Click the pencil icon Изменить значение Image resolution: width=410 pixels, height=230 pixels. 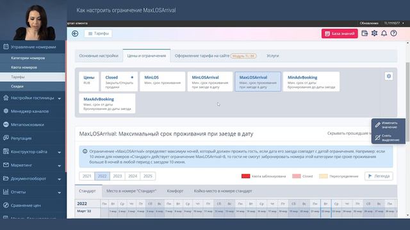pyautogui.click(x=377, y=125)
